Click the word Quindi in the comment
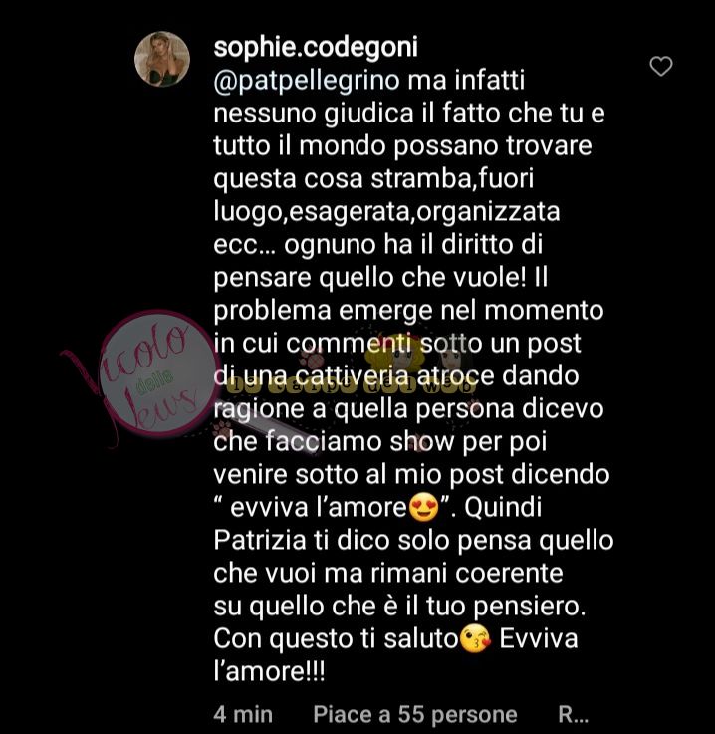 click(x=503, y=507)
